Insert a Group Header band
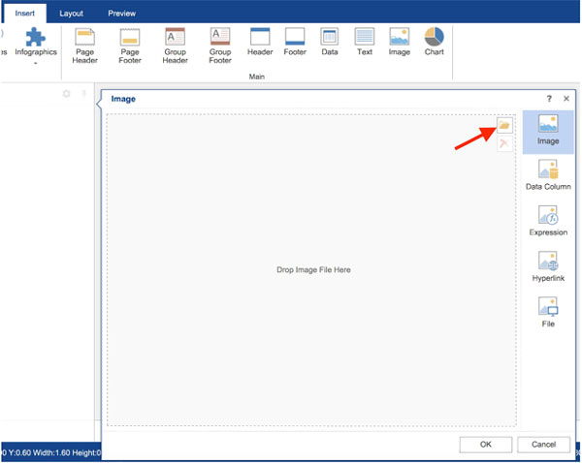This screenshot has width=582, height=463. click(175, 46)
